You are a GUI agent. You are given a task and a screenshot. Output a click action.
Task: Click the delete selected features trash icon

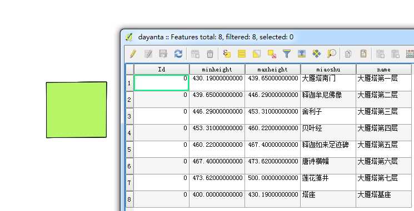[x=210, y=54]
